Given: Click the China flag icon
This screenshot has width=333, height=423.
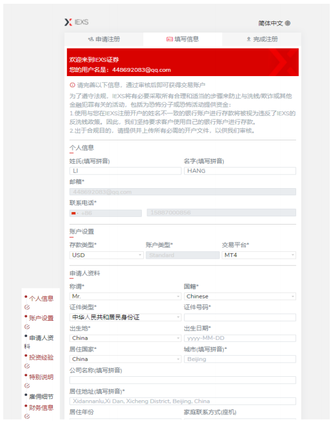Looking at the screenshot, I should point(73,213).
